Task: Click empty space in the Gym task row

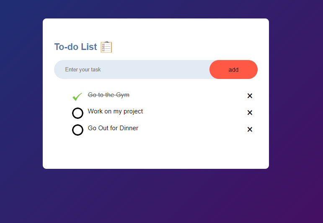Action: pyautogui.click(x=187, y=96)
